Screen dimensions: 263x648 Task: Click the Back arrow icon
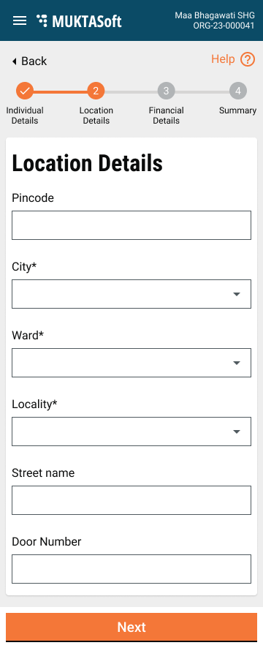coord(14,61)
